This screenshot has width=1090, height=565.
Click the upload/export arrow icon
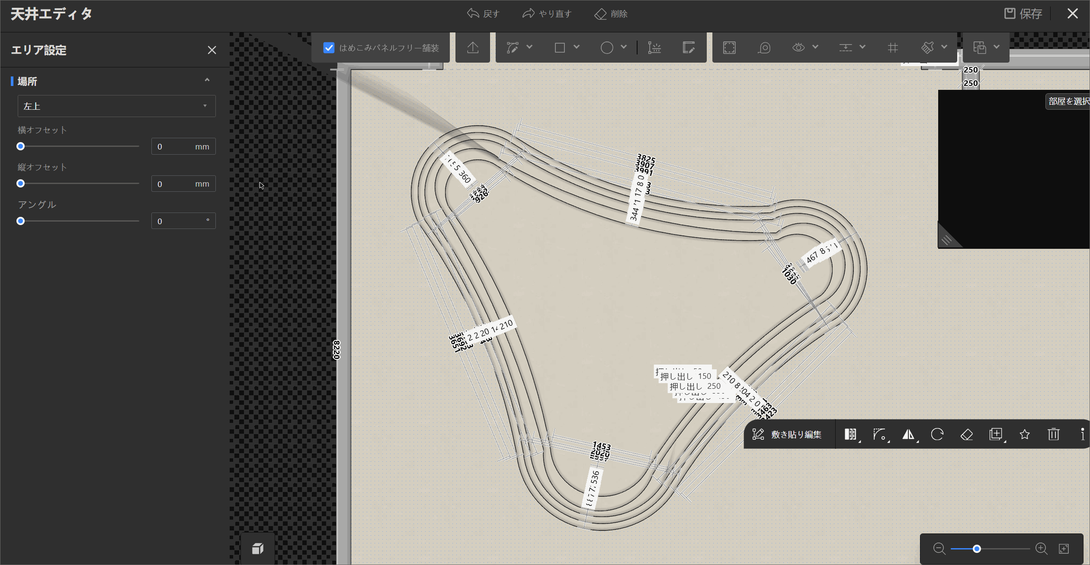click(x=473, y=48)
